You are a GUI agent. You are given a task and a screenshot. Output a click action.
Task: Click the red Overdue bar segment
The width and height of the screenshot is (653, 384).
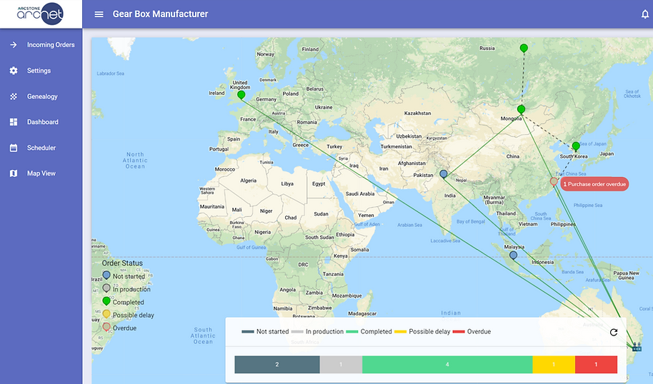coord(596,365)
